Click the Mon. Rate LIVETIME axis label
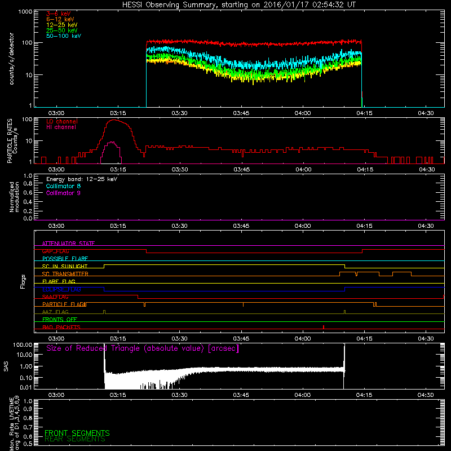 tap(14, 423)
